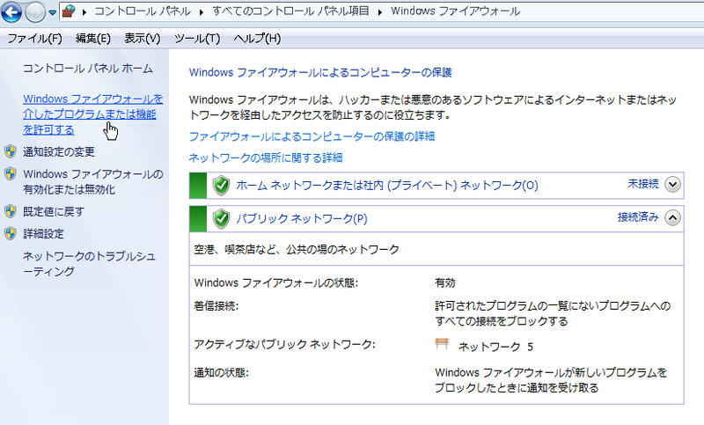Go back with the blue Back arrow
The width and height of the screenshot is (704, 425).
click(11, 11)
